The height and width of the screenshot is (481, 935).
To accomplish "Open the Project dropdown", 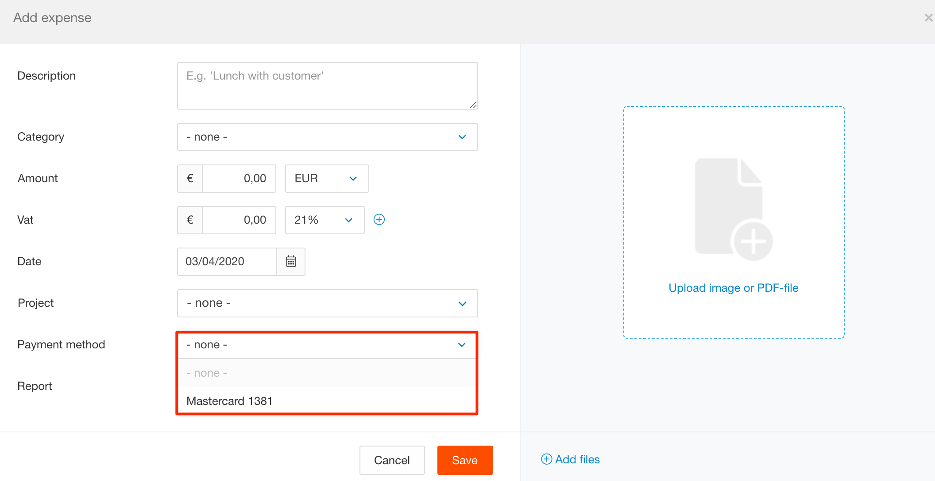I will (327, 303).
